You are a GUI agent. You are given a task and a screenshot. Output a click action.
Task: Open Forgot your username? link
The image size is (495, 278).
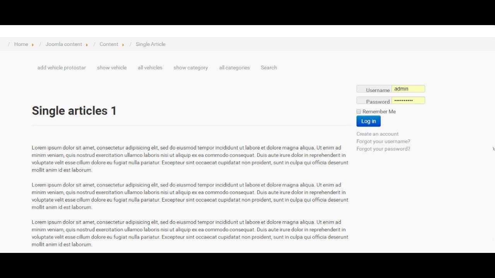383,141
